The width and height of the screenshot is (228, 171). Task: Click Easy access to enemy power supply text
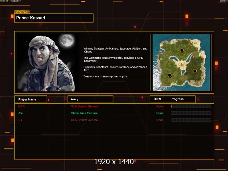coord(105,76)
